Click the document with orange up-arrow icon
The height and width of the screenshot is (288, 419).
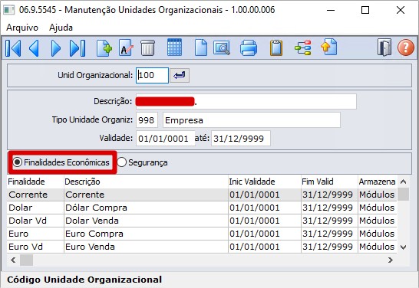pyautogui.click(x=329, y=47)
